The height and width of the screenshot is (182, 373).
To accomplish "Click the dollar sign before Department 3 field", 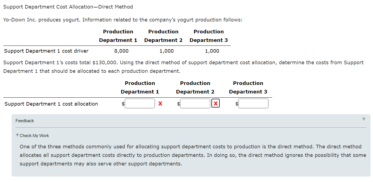I will (x=236, y=104).
